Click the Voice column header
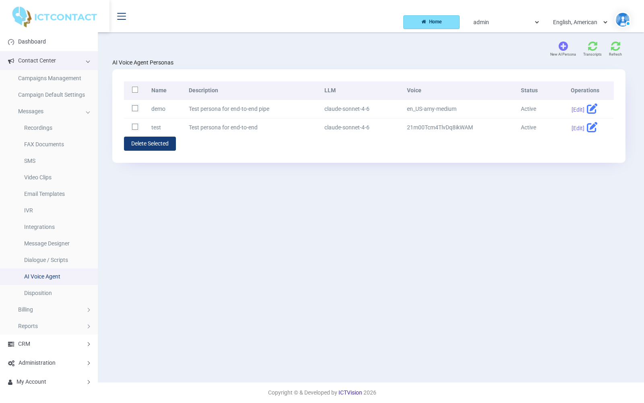Screen dimensions: 644x403 click(414, 90)
